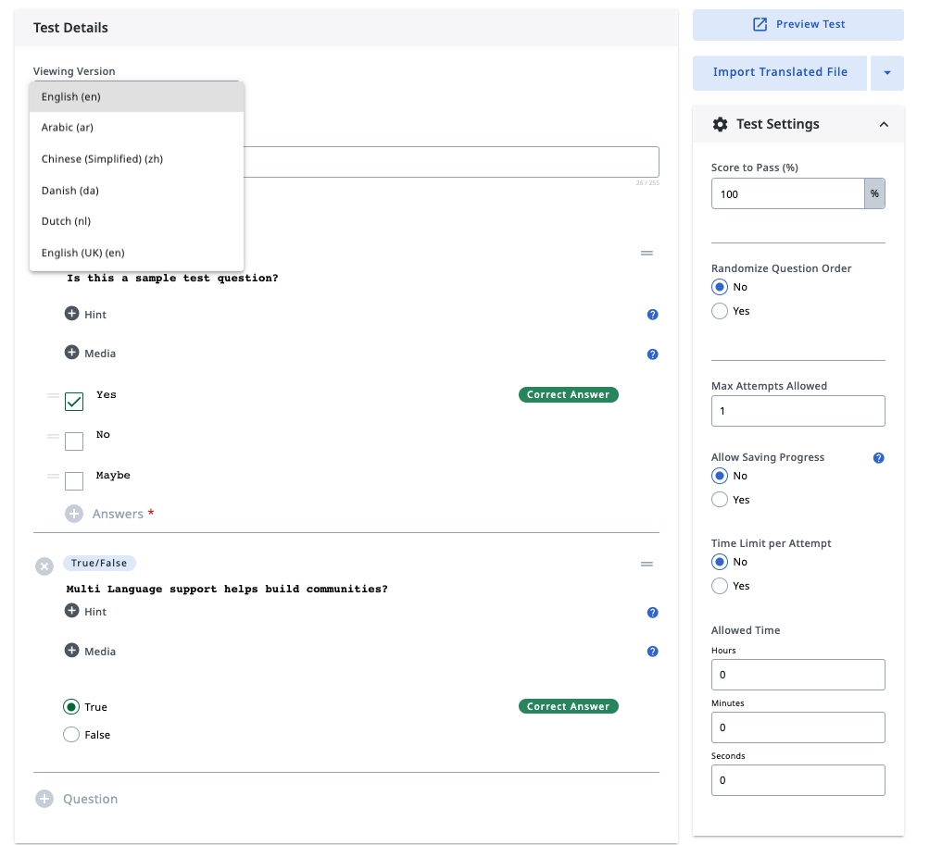942x845 pixels.
Task: Open the Import Translated File dropdown arrow
Action: [x=887, y=73]
